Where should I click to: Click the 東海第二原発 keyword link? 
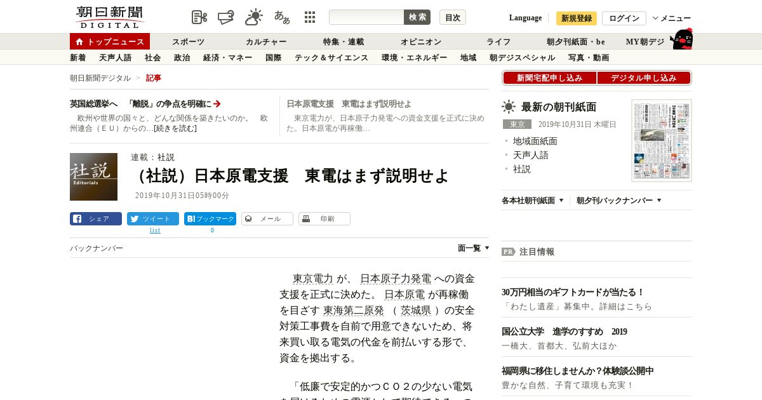pos(354,310)
